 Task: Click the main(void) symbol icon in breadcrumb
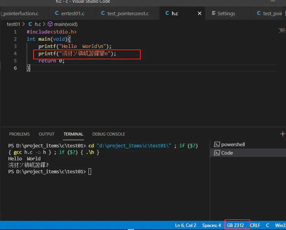point(50,24)
